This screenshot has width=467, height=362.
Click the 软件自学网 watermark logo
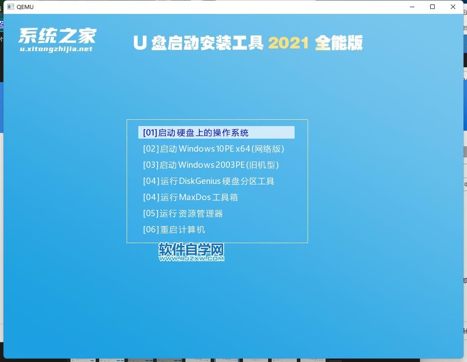(x=191, y=249)
